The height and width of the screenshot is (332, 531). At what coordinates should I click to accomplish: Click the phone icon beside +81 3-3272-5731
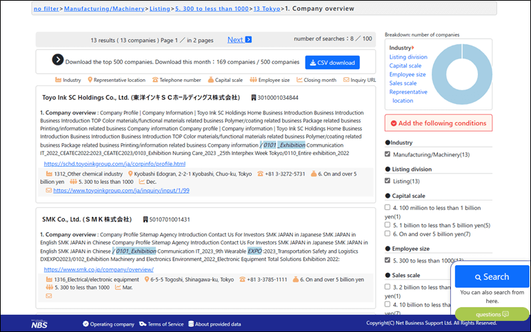pyautogui.click(x=260, y=174)
